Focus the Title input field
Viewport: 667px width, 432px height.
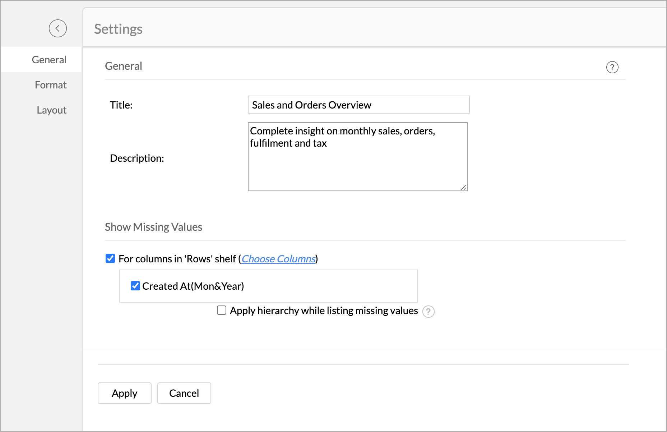[x=358, y=105]
